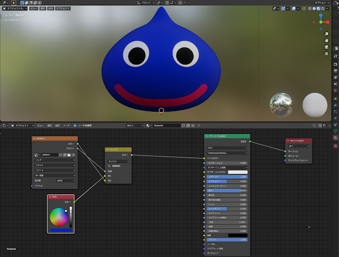Switch perspective/orthographic grid gizmo
339x257 pixels.
pyautogui.click(x=327, y=53)
